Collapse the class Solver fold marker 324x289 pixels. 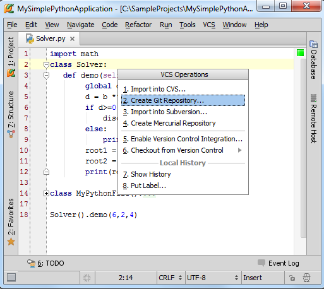(46, 65)
